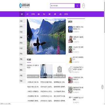Open the 白羊座 sidebar button
Viewport: 105px width, 105px height.
(22, 21)
